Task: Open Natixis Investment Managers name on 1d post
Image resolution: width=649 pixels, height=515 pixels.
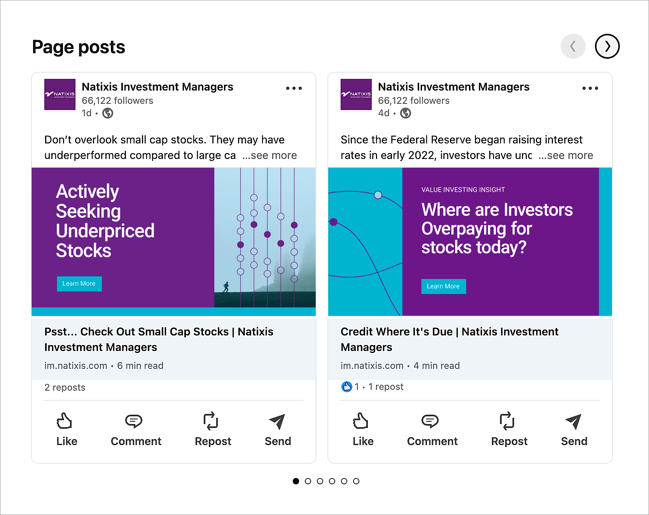Action: pos(157,87)
